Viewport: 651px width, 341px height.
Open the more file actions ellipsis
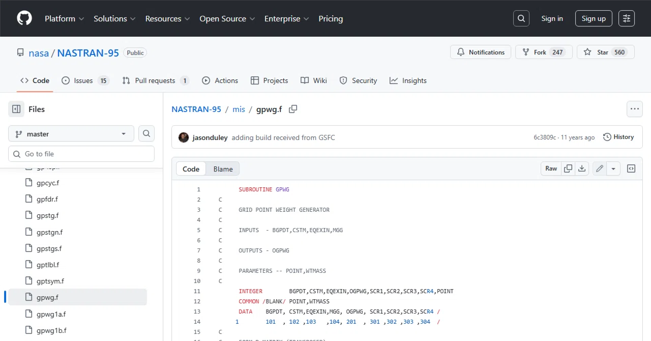(x=635, y=109)
